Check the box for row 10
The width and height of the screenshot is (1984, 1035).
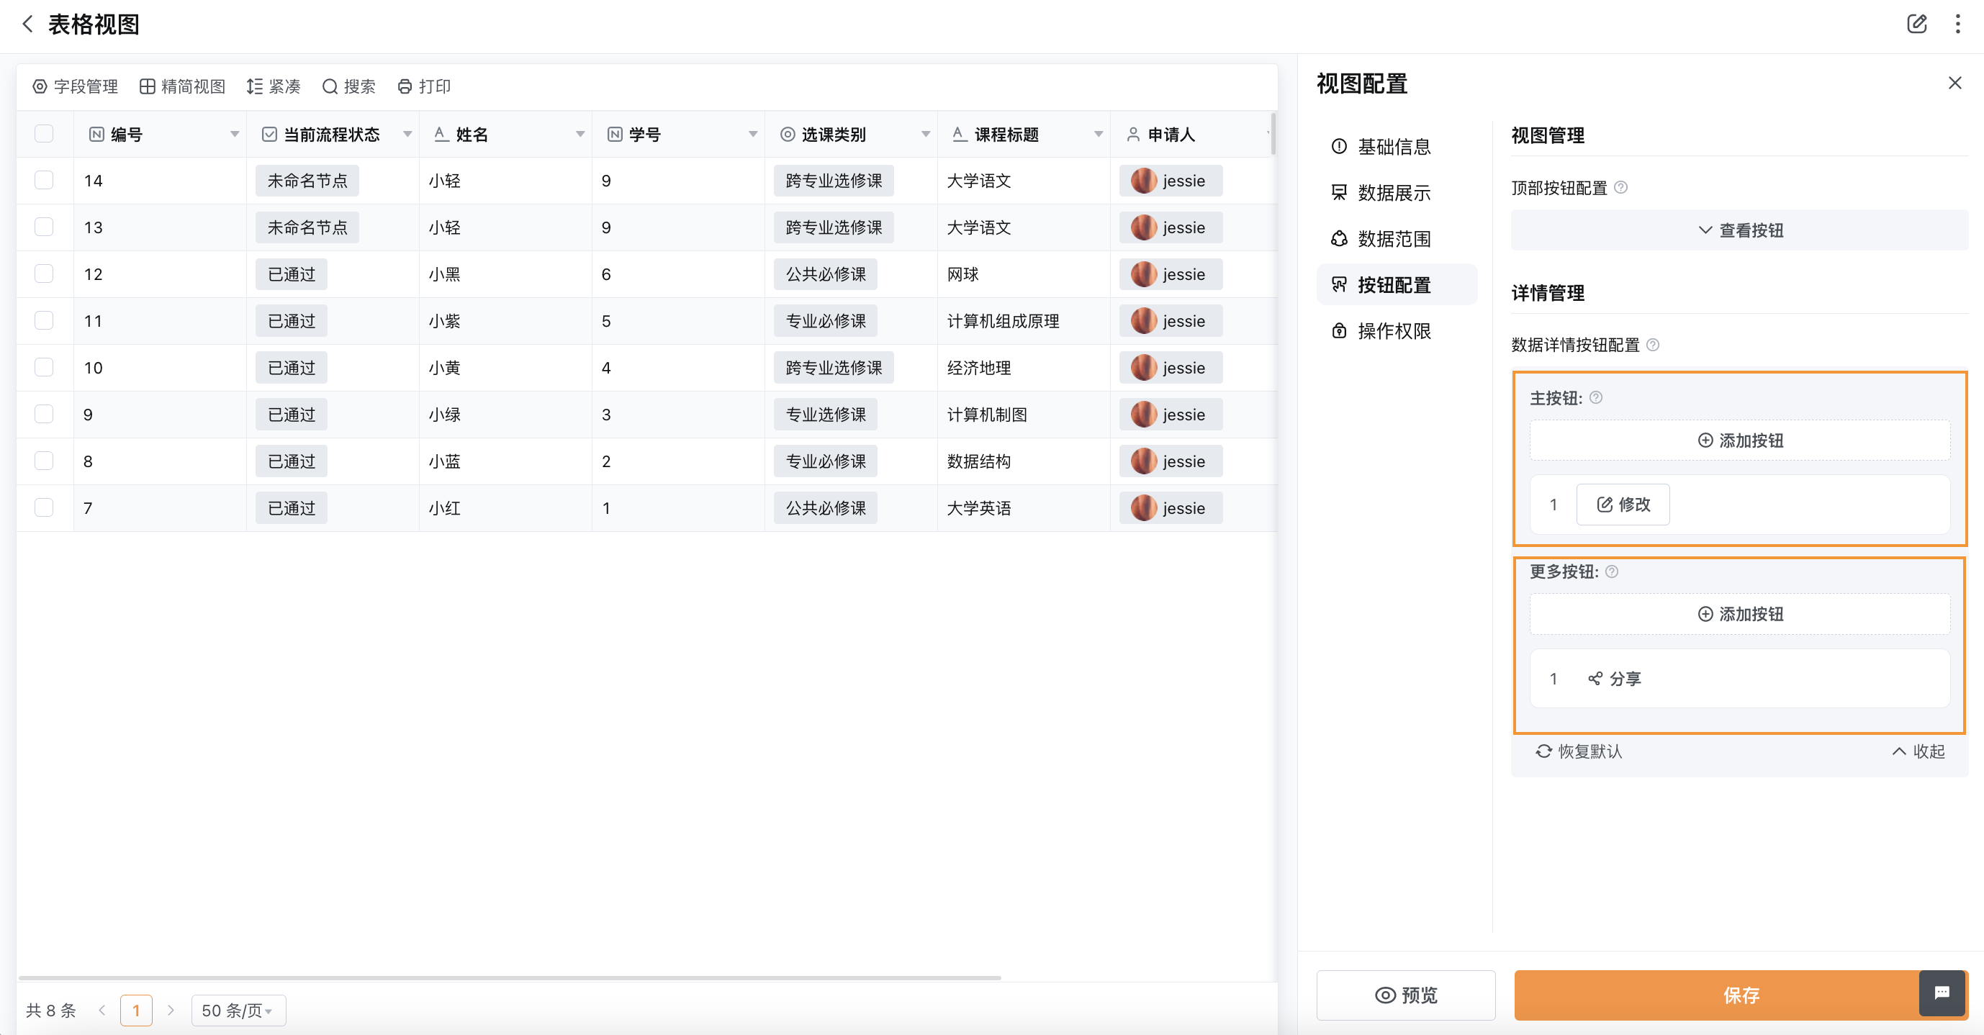[x=44, y=367]
